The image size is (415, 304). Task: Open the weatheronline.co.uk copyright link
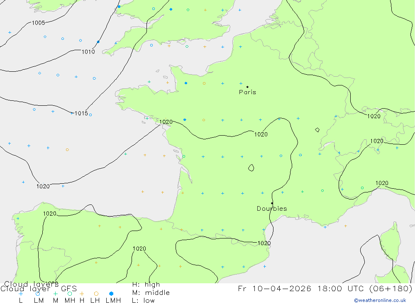pyautogui.click(x=380, y=300)
